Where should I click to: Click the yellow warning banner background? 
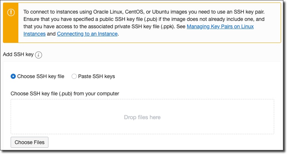point(220,37)
